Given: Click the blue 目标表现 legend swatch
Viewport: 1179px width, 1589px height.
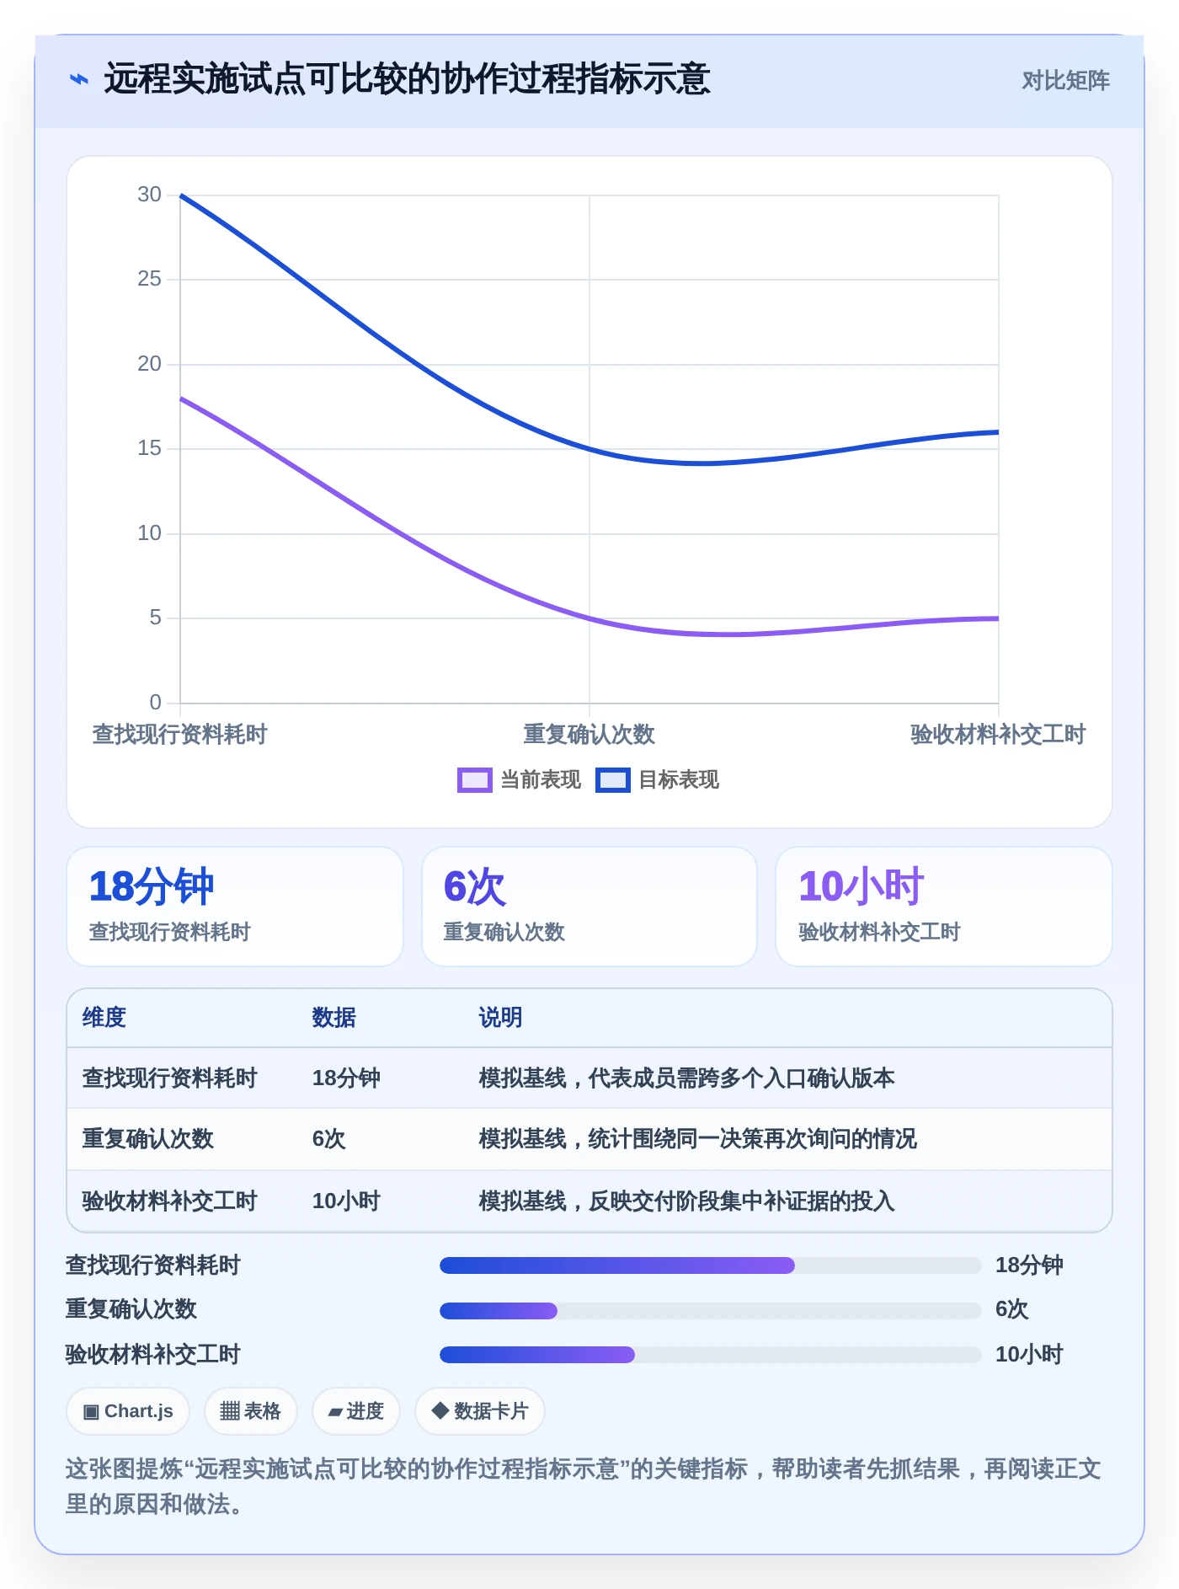Looking at the screenshot, I should pyautogui.click(x=612, y=780).
